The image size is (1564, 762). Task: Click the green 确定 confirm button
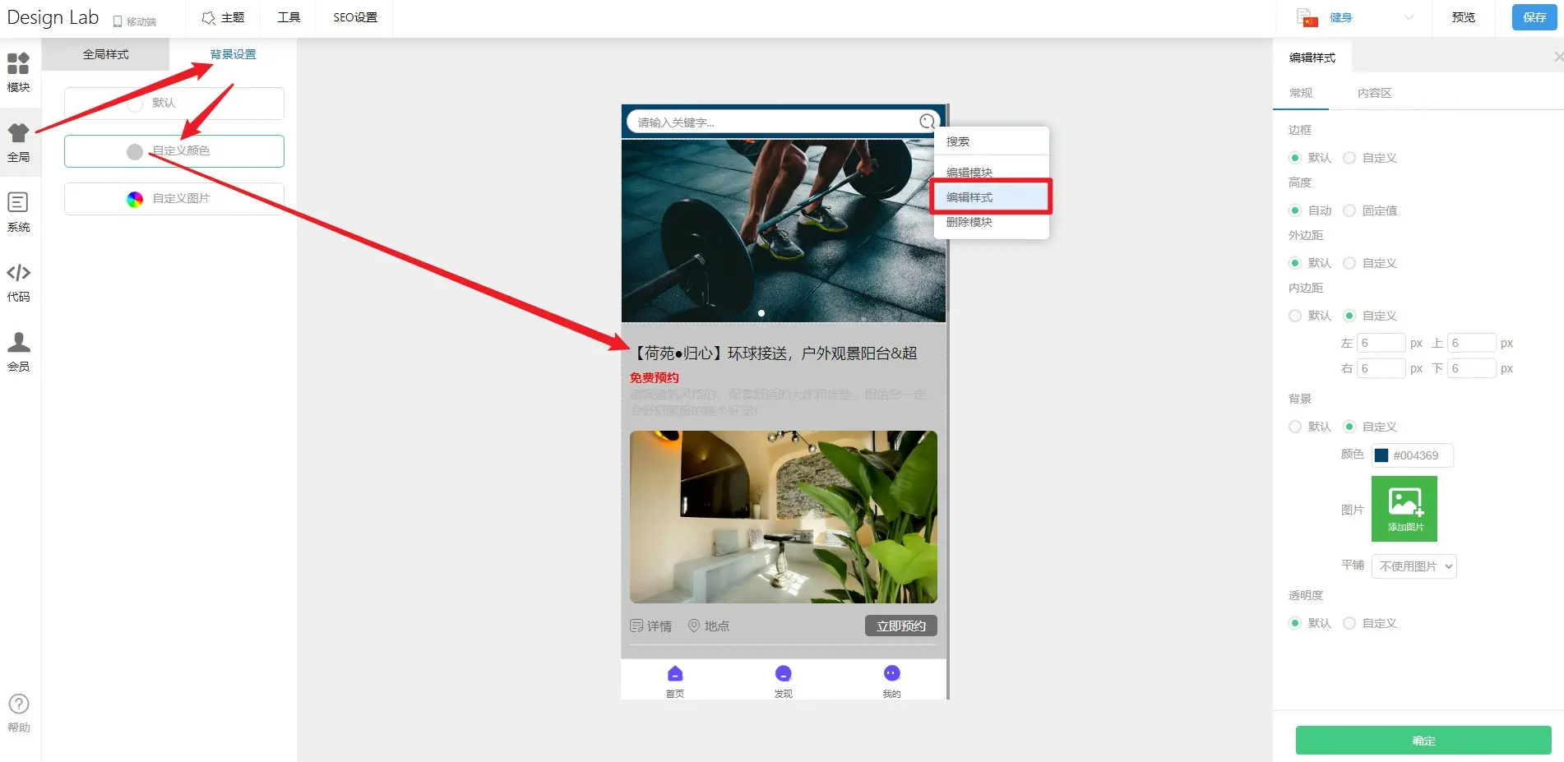point(1423,741)
